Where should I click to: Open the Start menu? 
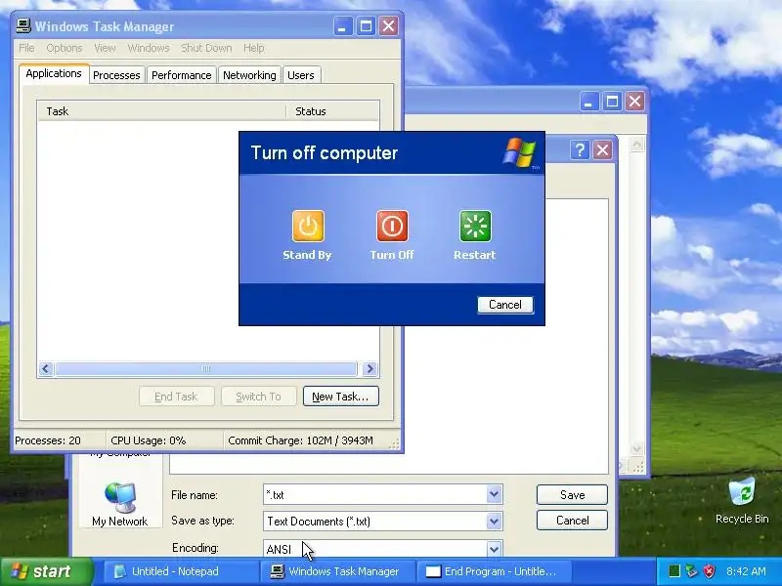(47, 571)
